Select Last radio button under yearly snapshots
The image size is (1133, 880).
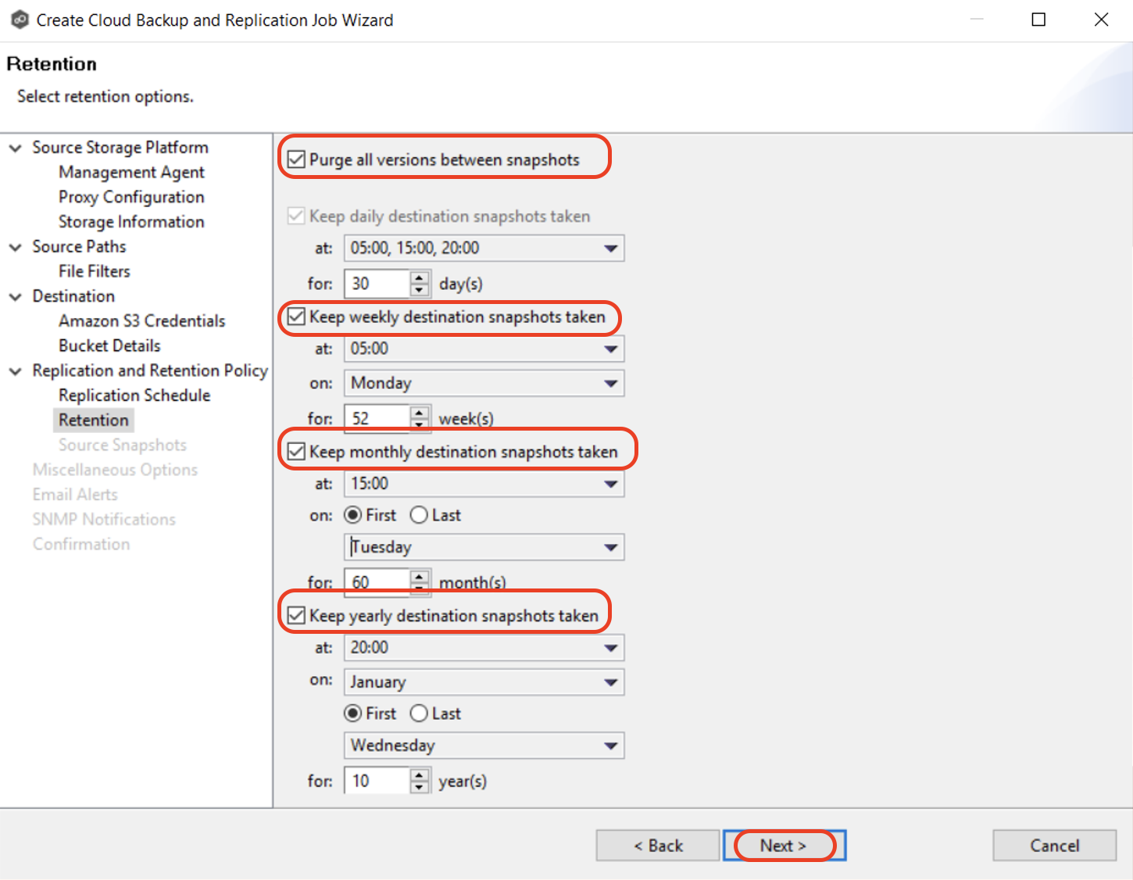click(419, 714)
